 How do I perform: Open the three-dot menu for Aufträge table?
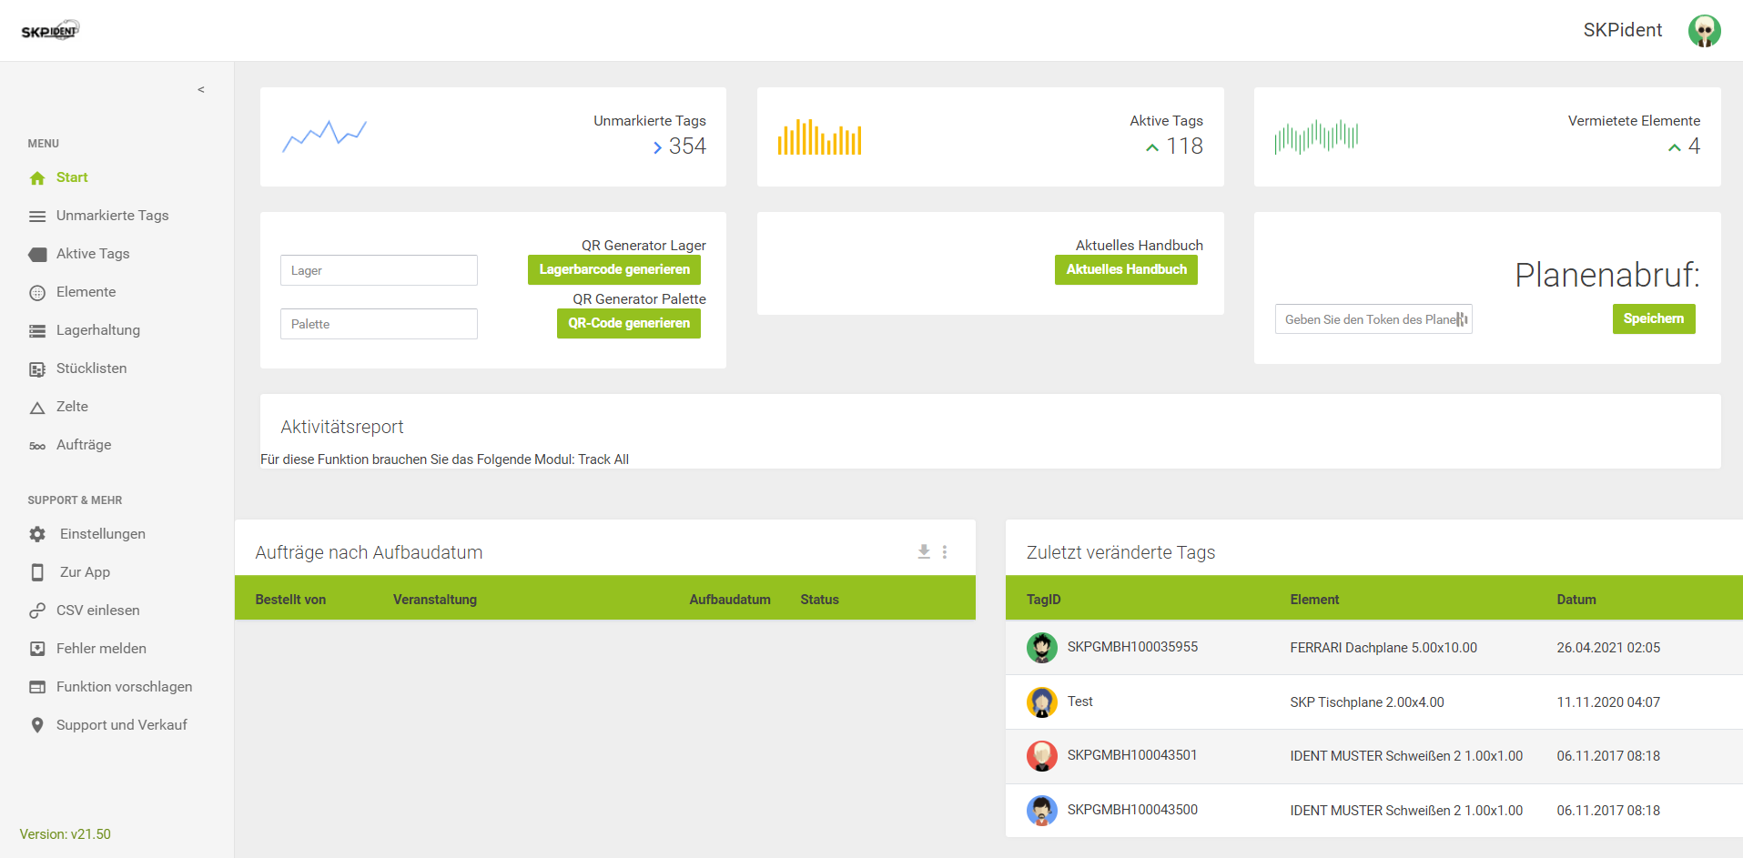(x=945, y=551)
